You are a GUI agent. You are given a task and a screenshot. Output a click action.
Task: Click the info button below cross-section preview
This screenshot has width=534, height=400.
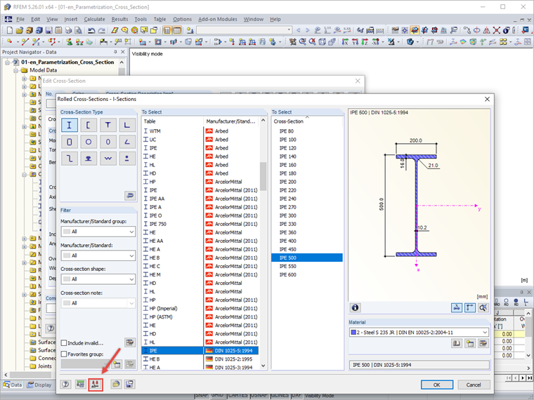(x=356, y=307)
